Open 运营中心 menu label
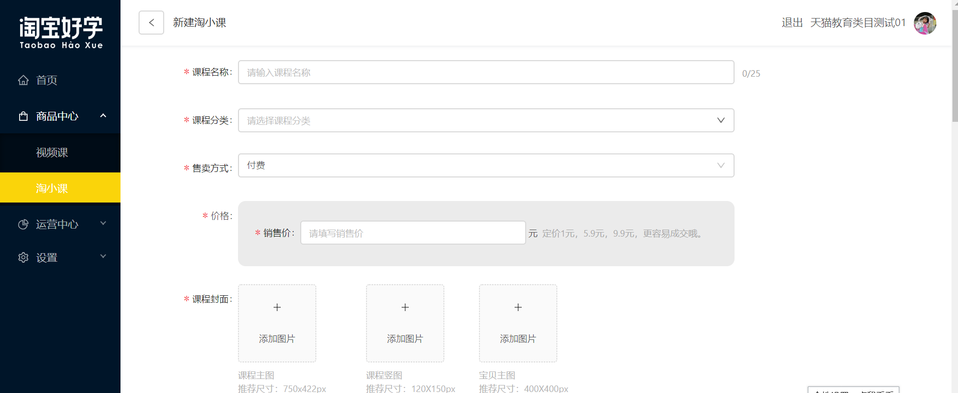Viewport: 958px width, 393px height. (57, 225)
